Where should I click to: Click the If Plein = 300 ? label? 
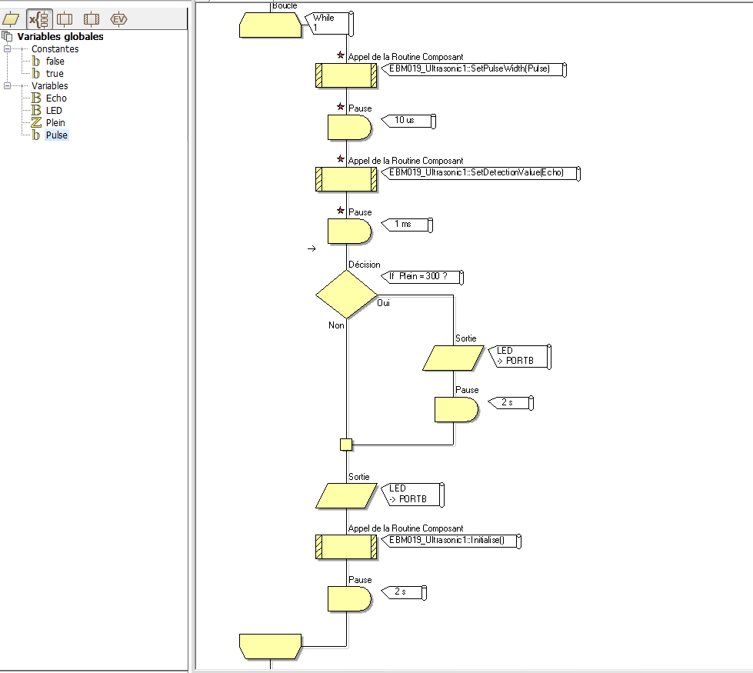click(422, 277)
